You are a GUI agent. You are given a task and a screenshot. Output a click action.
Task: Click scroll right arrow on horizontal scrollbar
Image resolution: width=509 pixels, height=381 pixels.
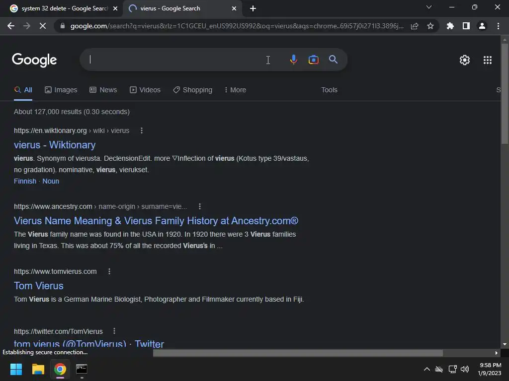(x=496, y=353)
